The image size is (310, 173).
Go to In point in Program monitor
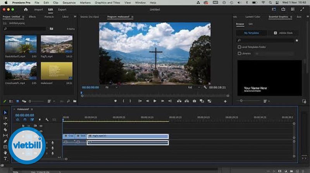coord(140,101)
